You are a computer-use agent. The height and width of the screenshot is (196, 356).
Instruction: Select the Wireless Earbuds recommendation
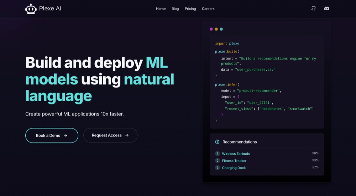click(236, 154)
